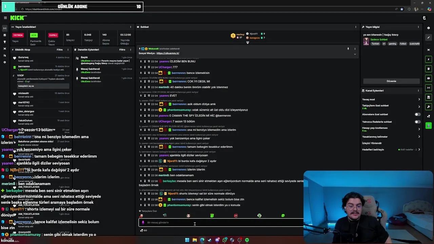
Task: Open the moderators people icon in left sidebar
Action: pos(5,55)
